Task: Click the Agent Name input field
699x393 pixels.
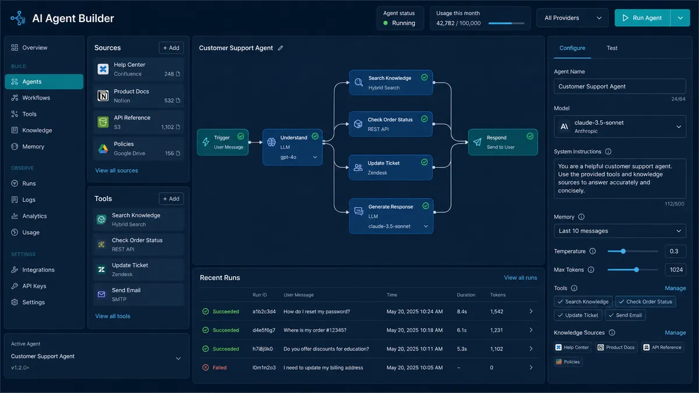Action: pos(620,86)
